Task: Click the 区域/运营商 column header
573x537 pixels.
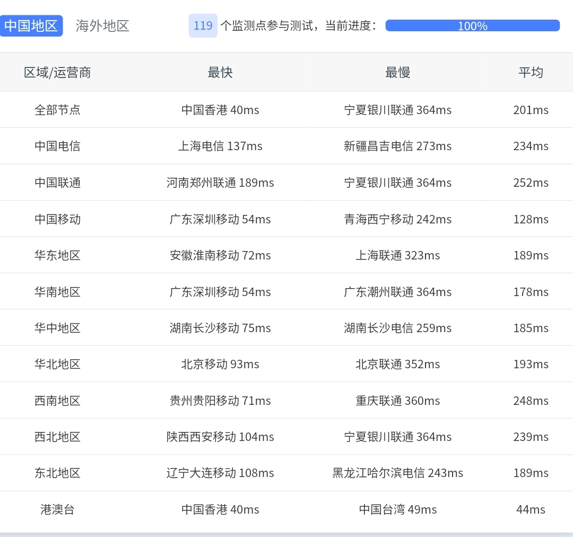Action: point(57,72)
